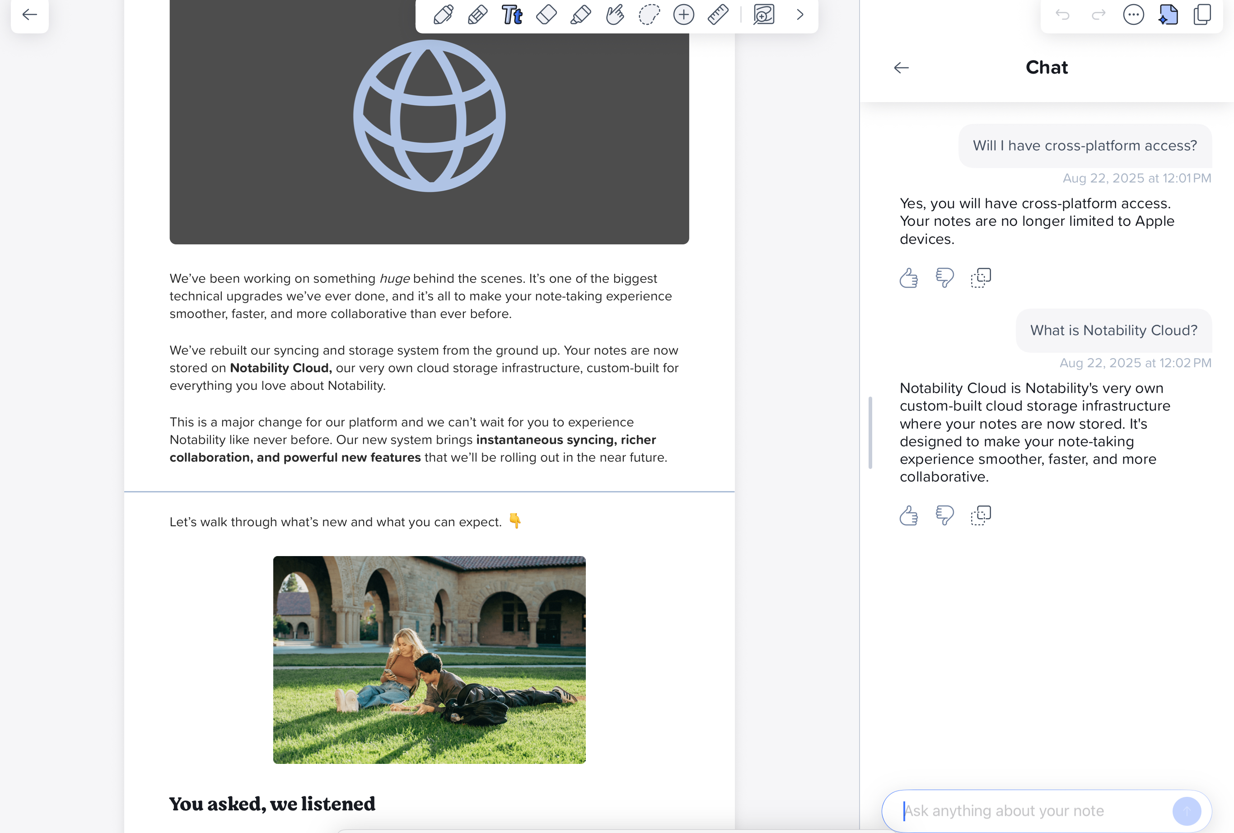This screenshot has width=1234, height=833.
Task: Collapse the Chat panel with back arrow
Action: pyautogui.click(x=901, y=67)
